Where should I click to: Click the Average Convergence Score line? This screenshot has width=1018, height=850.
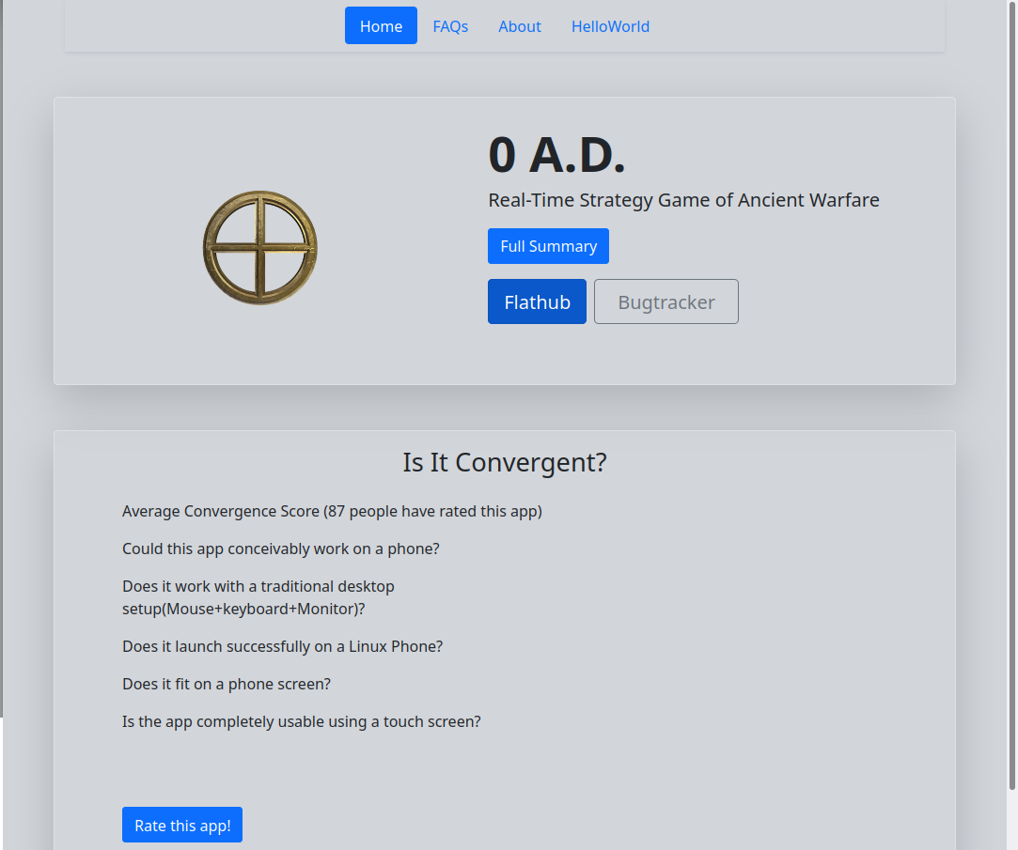tap(332, 512)
